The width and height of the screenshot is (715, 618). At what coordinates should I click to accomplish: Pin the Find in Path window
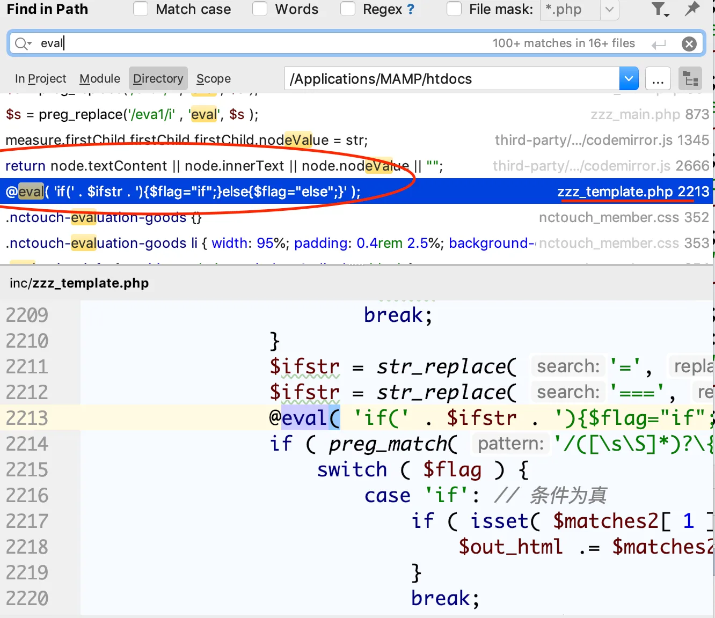tap(692, 9)
